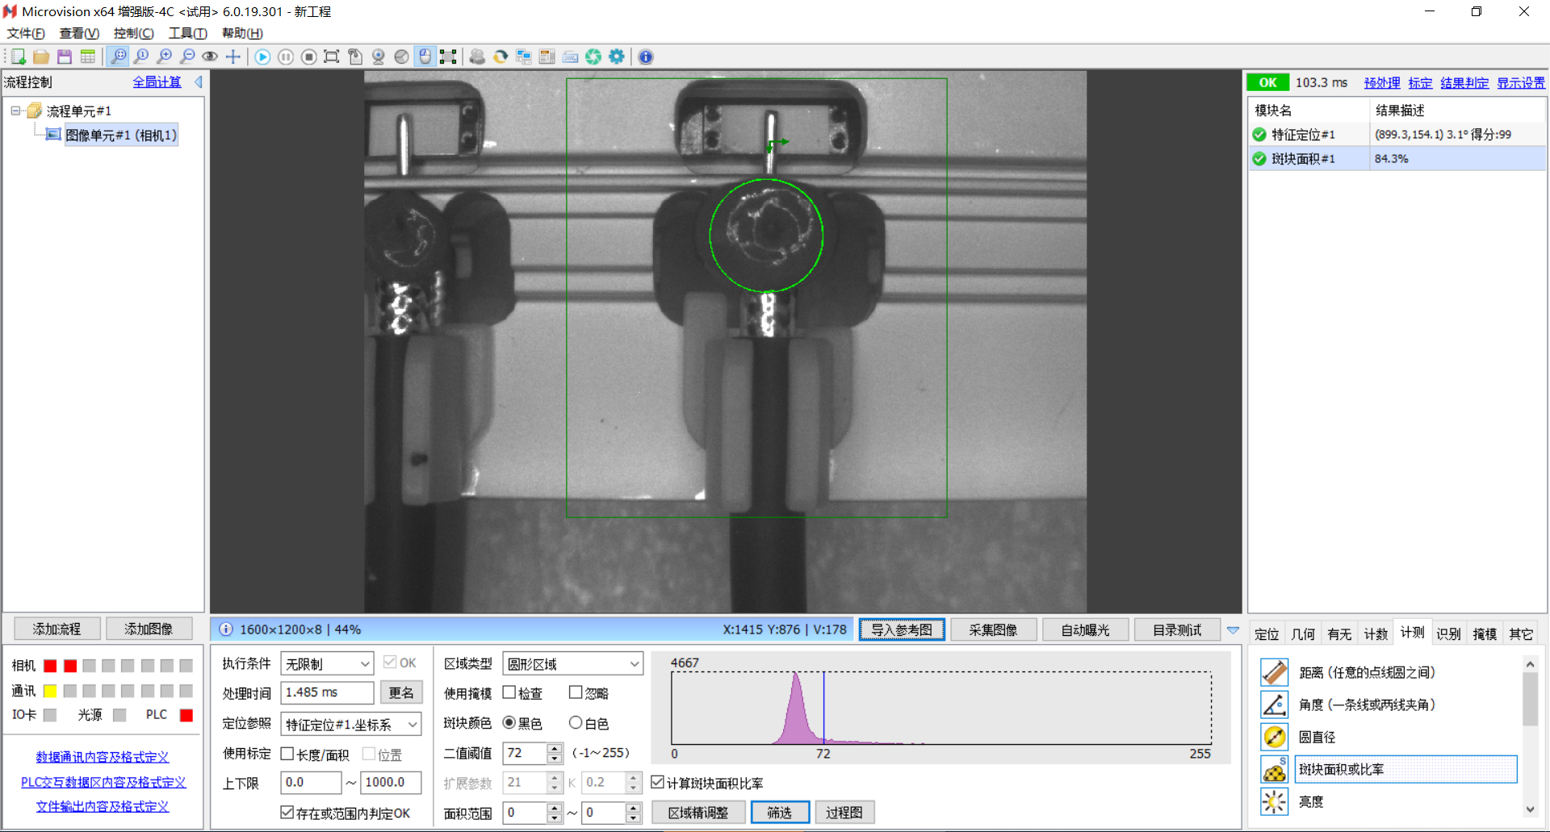The height and width of the screenshot is (832, 1550).
Task: Switch to the 几何 tab
Action: click(x=1303, y=633)
